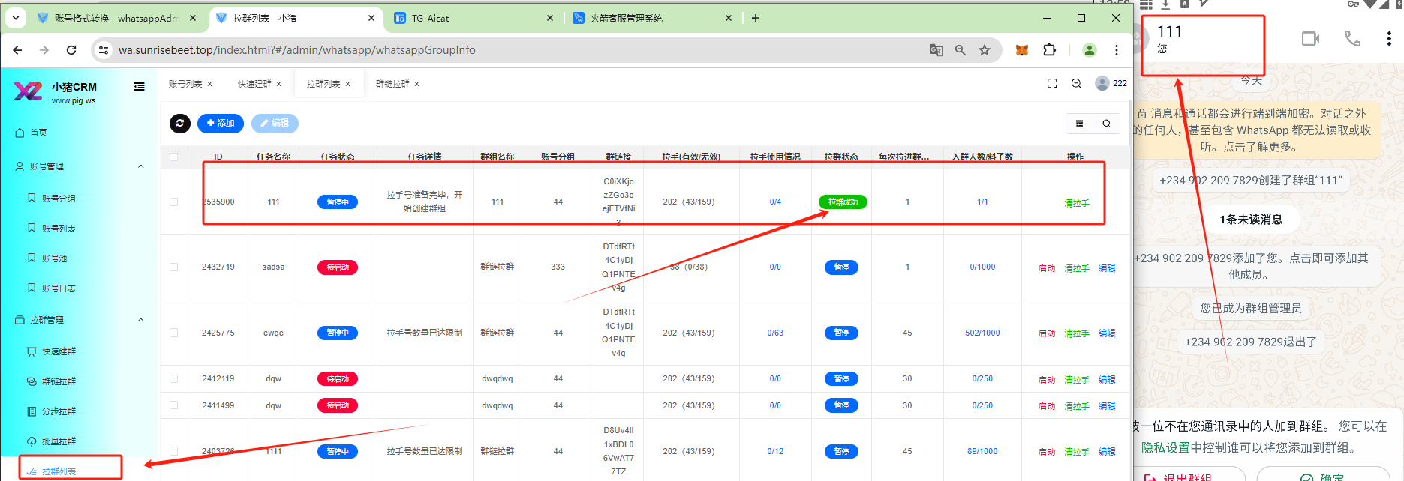
Task: Switch to the 账号列表 page tab
Action: coord(185,84)
